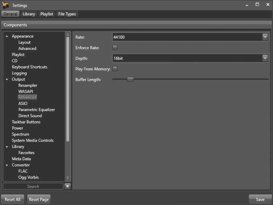Select FLAC under Converter

(x=23, y=171)
